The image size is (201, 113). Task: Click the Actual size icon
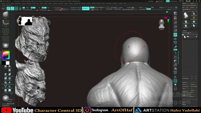pos(175,27)
